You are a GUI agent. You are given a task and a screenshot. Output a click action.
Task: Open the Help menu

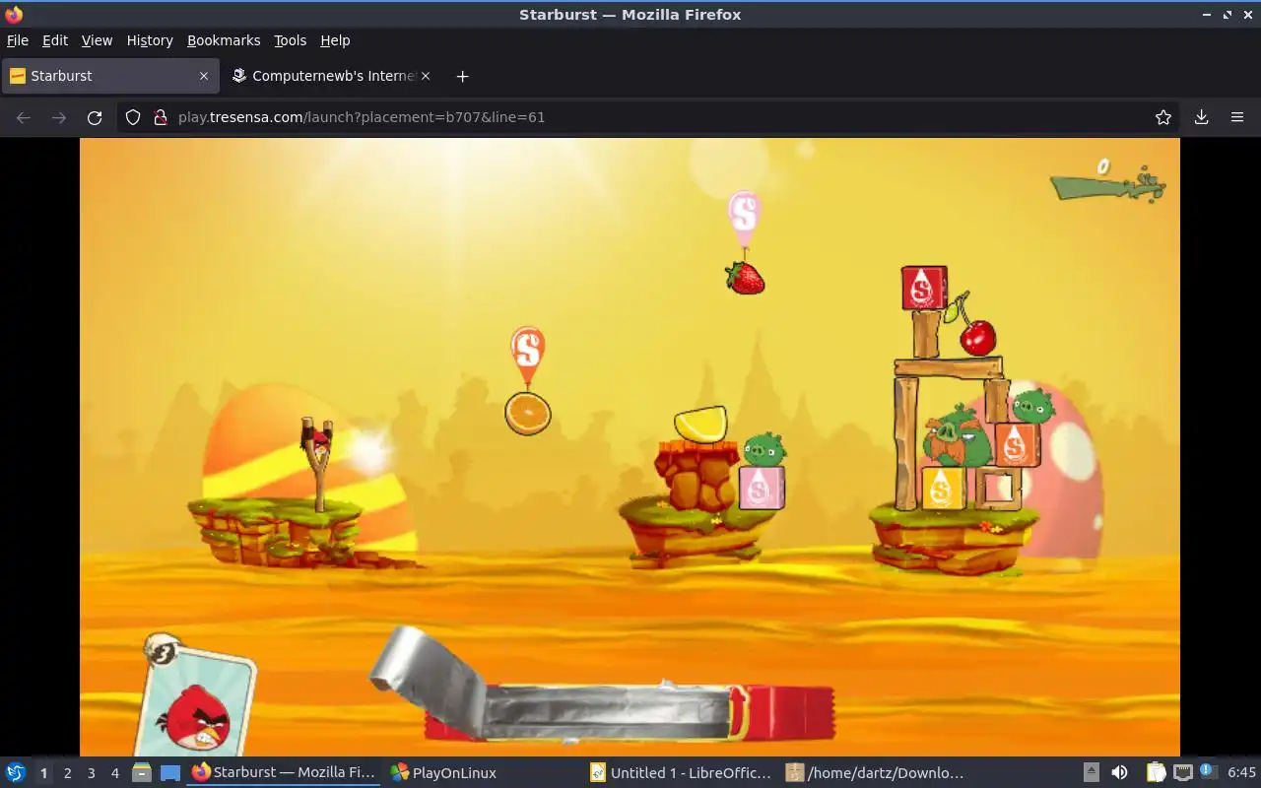(335, 40)
